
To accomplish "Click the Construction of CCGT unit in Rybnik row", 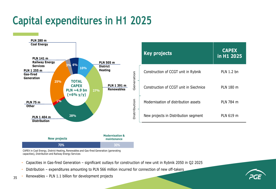I will [x=172, y=72].
